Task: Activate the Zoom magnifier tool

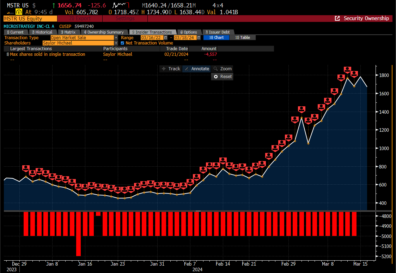Action: [222, 69]
